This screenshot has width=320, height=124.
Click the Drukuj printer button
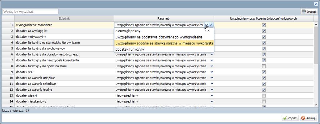click(309, 11)
